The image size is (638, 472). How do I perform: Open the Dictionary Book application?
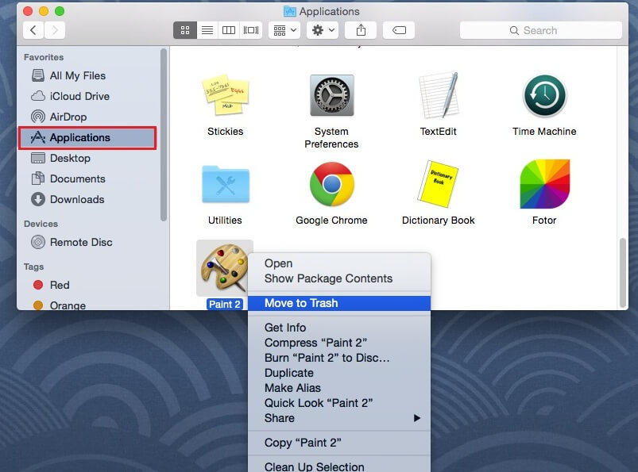click(x=438, y=184)
